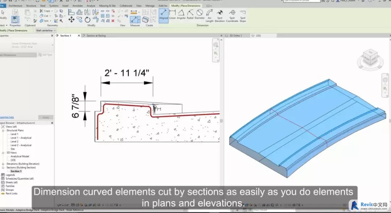391x213 pixels.
Task: Select Level 1 in Structural Plans
Action: [14, 134]
